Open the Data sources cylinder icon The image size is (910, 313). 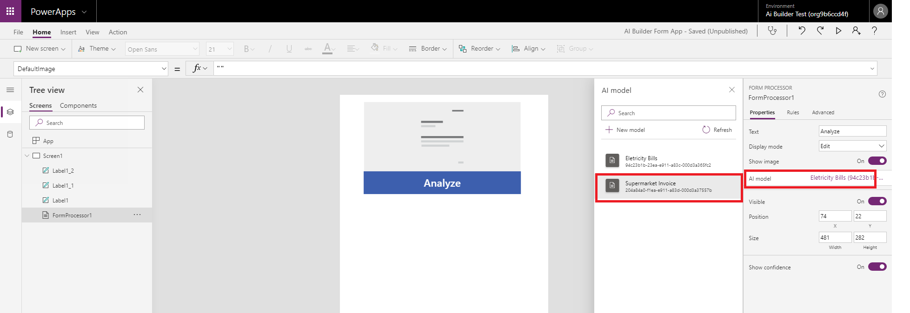(x=10, y=134)
